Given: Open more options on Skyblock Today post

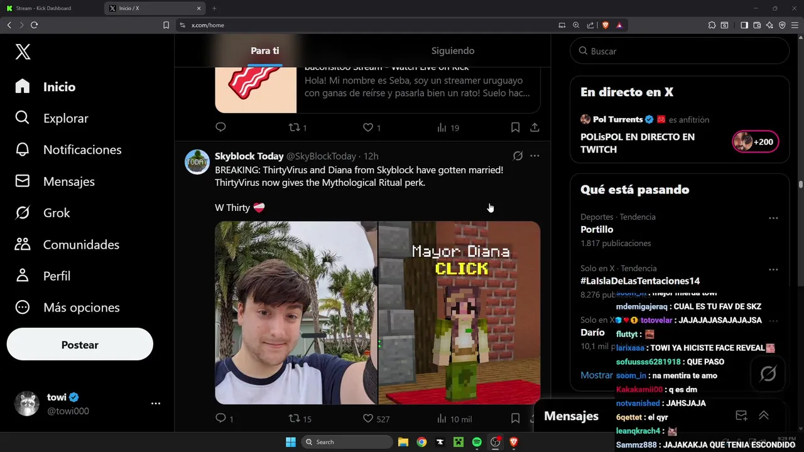Looking at the screenshot, I should pyautogui.click(x=535, y=156).
